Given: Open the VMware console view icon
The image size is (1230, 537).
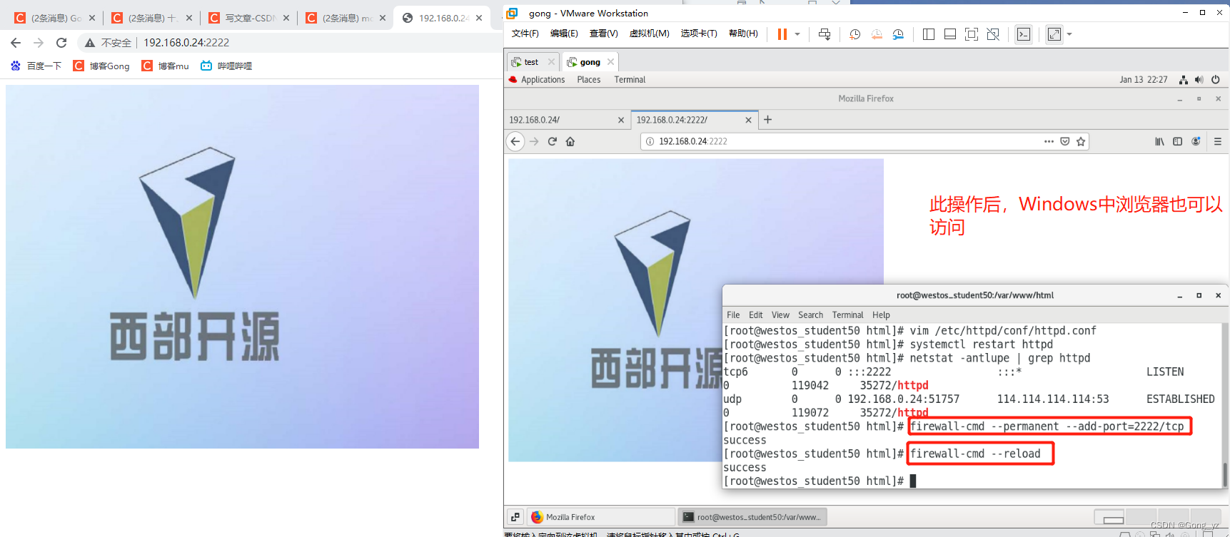Looking at the screenshot, I should click(x=1024, y=34).
